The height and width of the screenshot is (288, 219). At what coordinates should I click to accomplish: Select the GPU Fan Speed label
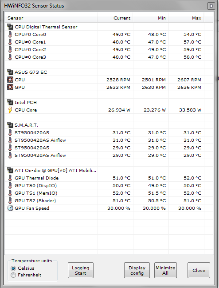click(32, 208)
